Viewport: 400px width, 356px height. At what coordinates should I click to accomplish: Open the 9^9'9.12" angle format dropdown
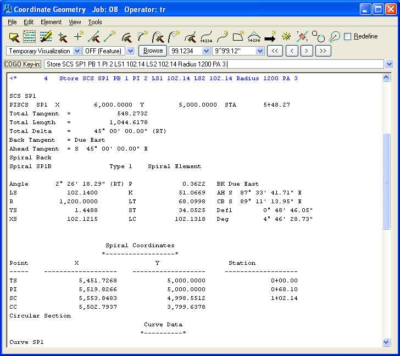[x=260, y=51]
